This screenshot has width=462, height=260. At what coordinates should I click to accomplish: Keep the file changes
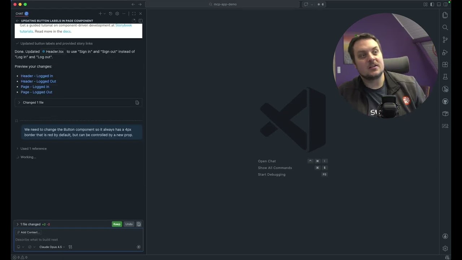[x=117, y=224]
